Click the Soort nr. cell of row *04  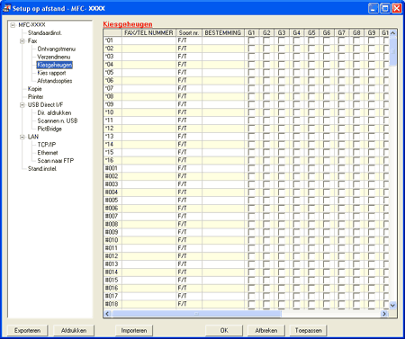189,65
